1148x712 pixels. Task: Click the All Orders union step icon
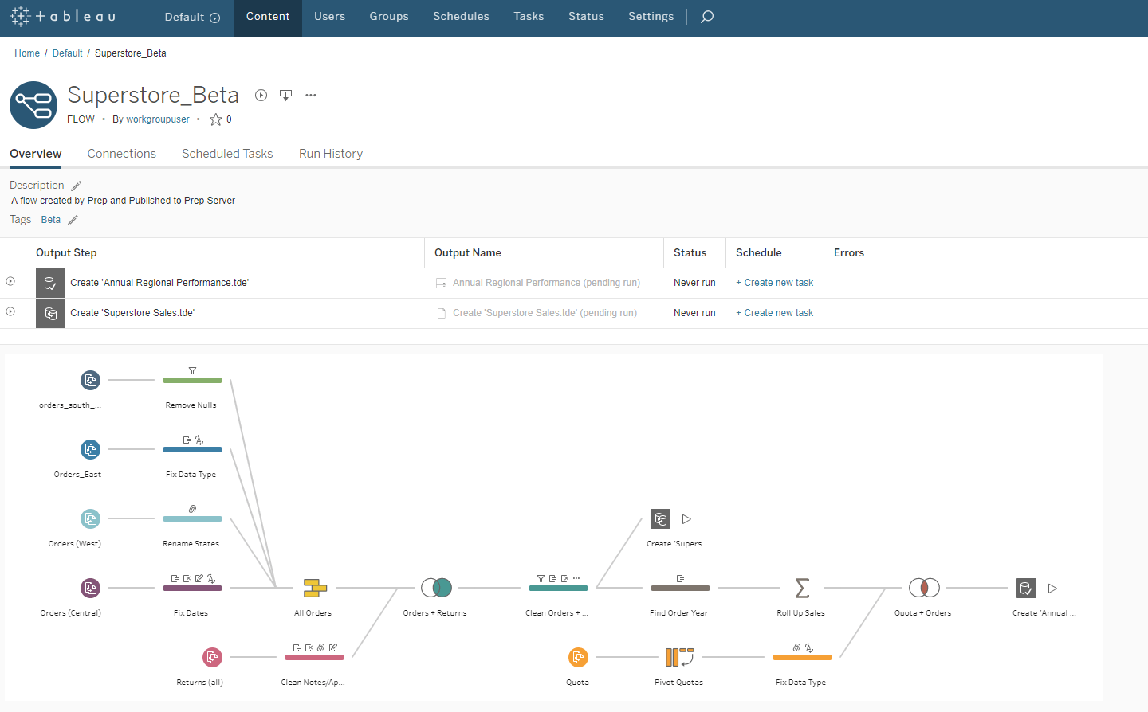pos(315,589)
